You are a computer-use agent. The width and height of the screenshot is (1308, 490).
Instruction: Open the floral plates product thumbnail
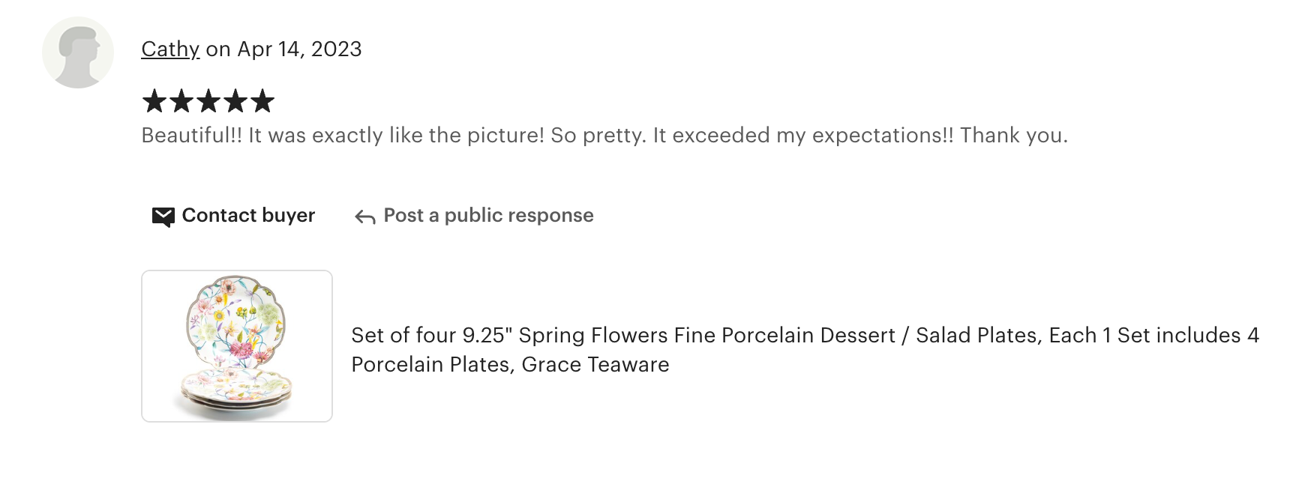coord(237,346)
